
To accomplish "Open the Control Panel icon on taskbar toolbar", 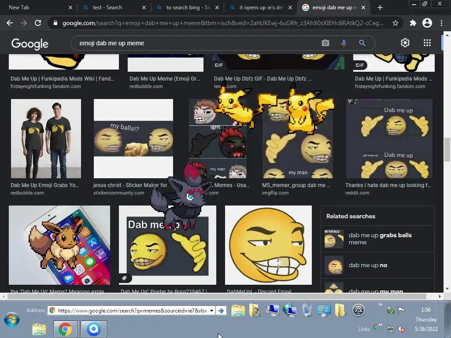I will pyautogui.click(x=324, y=310).
